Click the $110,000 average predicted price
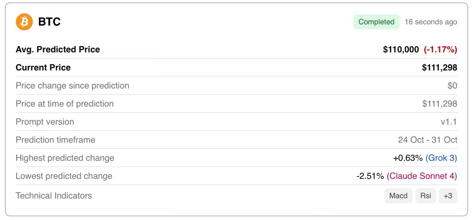The image size is (474, 220). (401, 49)
